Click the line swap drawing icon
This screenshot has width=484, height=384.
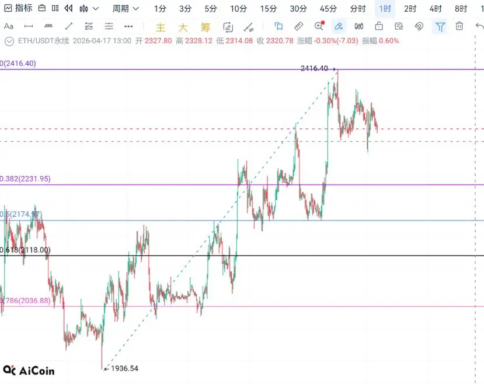click(x=249, y=27)
